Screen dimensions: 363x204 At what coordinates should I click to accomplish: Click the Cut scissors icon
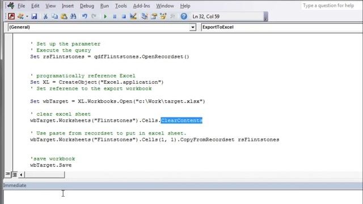click(45, 16)
